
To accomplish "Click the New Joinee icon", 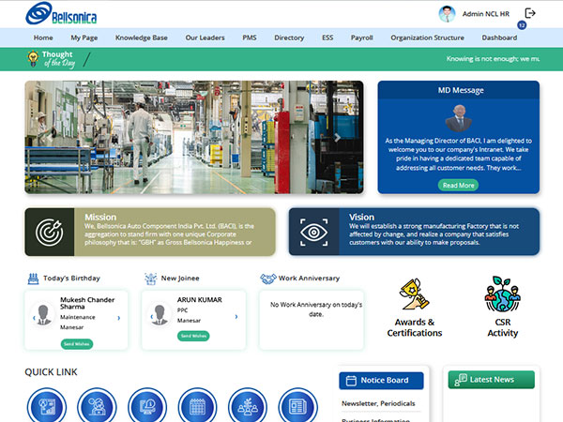I will coord(151,279).
